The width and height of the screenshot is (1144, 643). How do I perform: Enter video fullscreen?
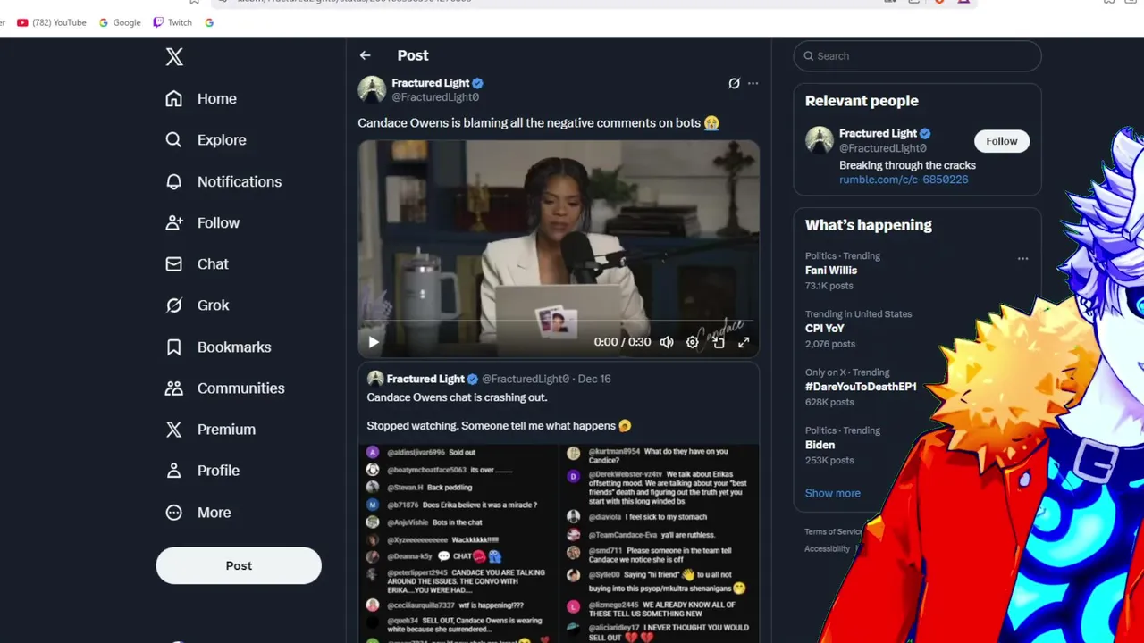click(x=744, y=342)
